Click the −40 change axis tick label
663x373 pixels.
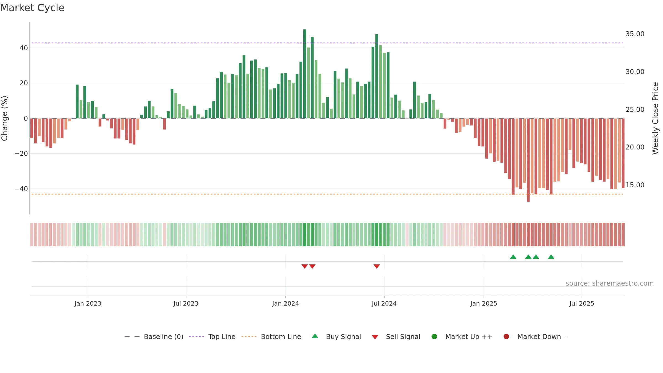click(x=21, y=189)
